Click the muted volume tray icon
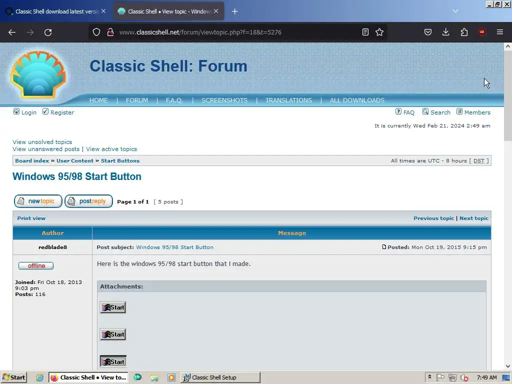Image resolution: width=512 pixels, height=384 pixels. pos(464,378)
